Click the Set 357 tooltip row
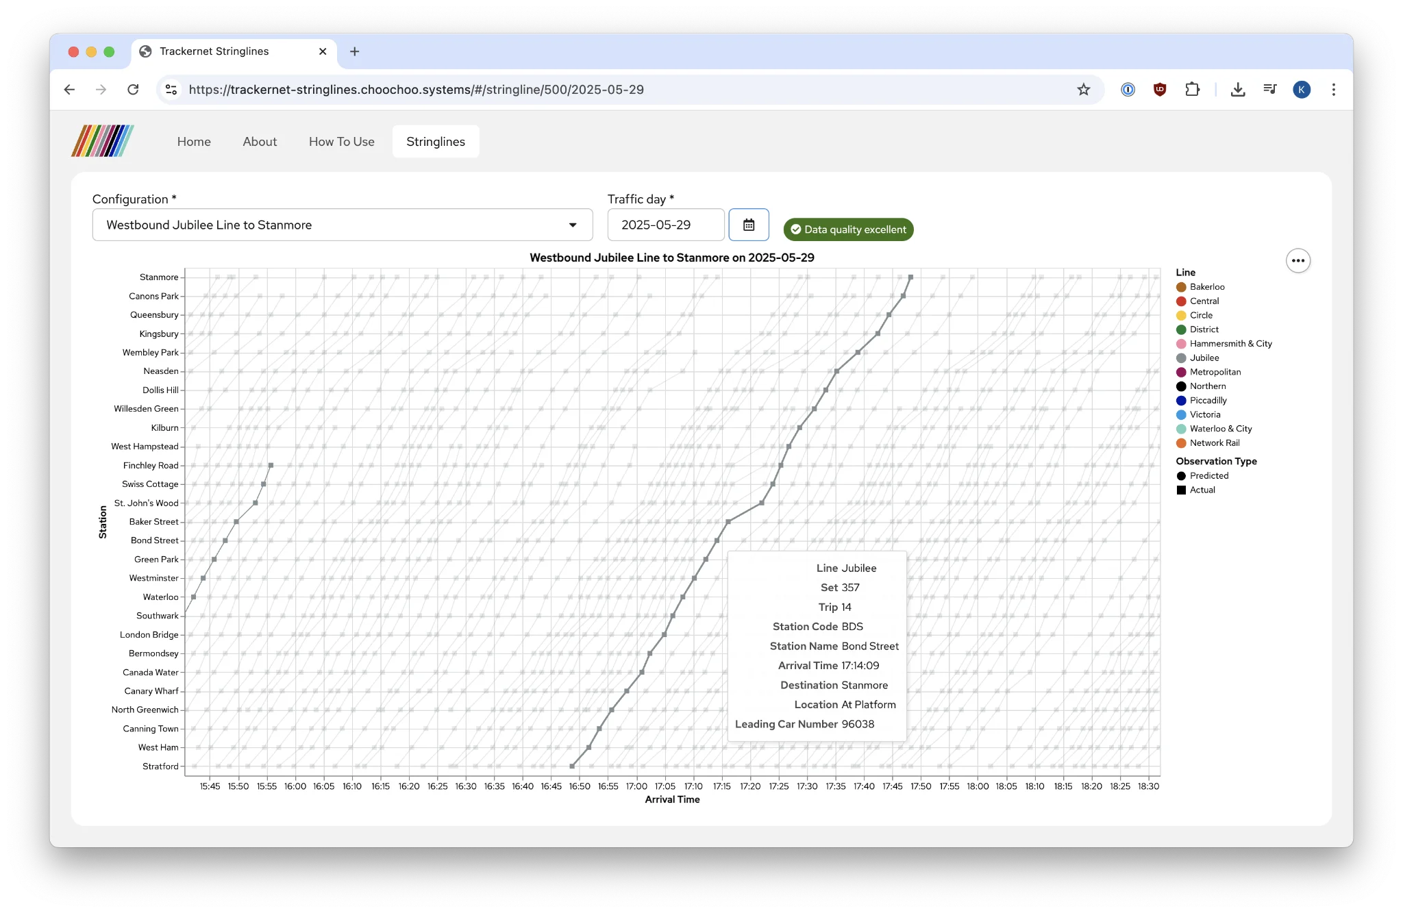This screenshot has height=913, width=1403. (x=840, y=588)
